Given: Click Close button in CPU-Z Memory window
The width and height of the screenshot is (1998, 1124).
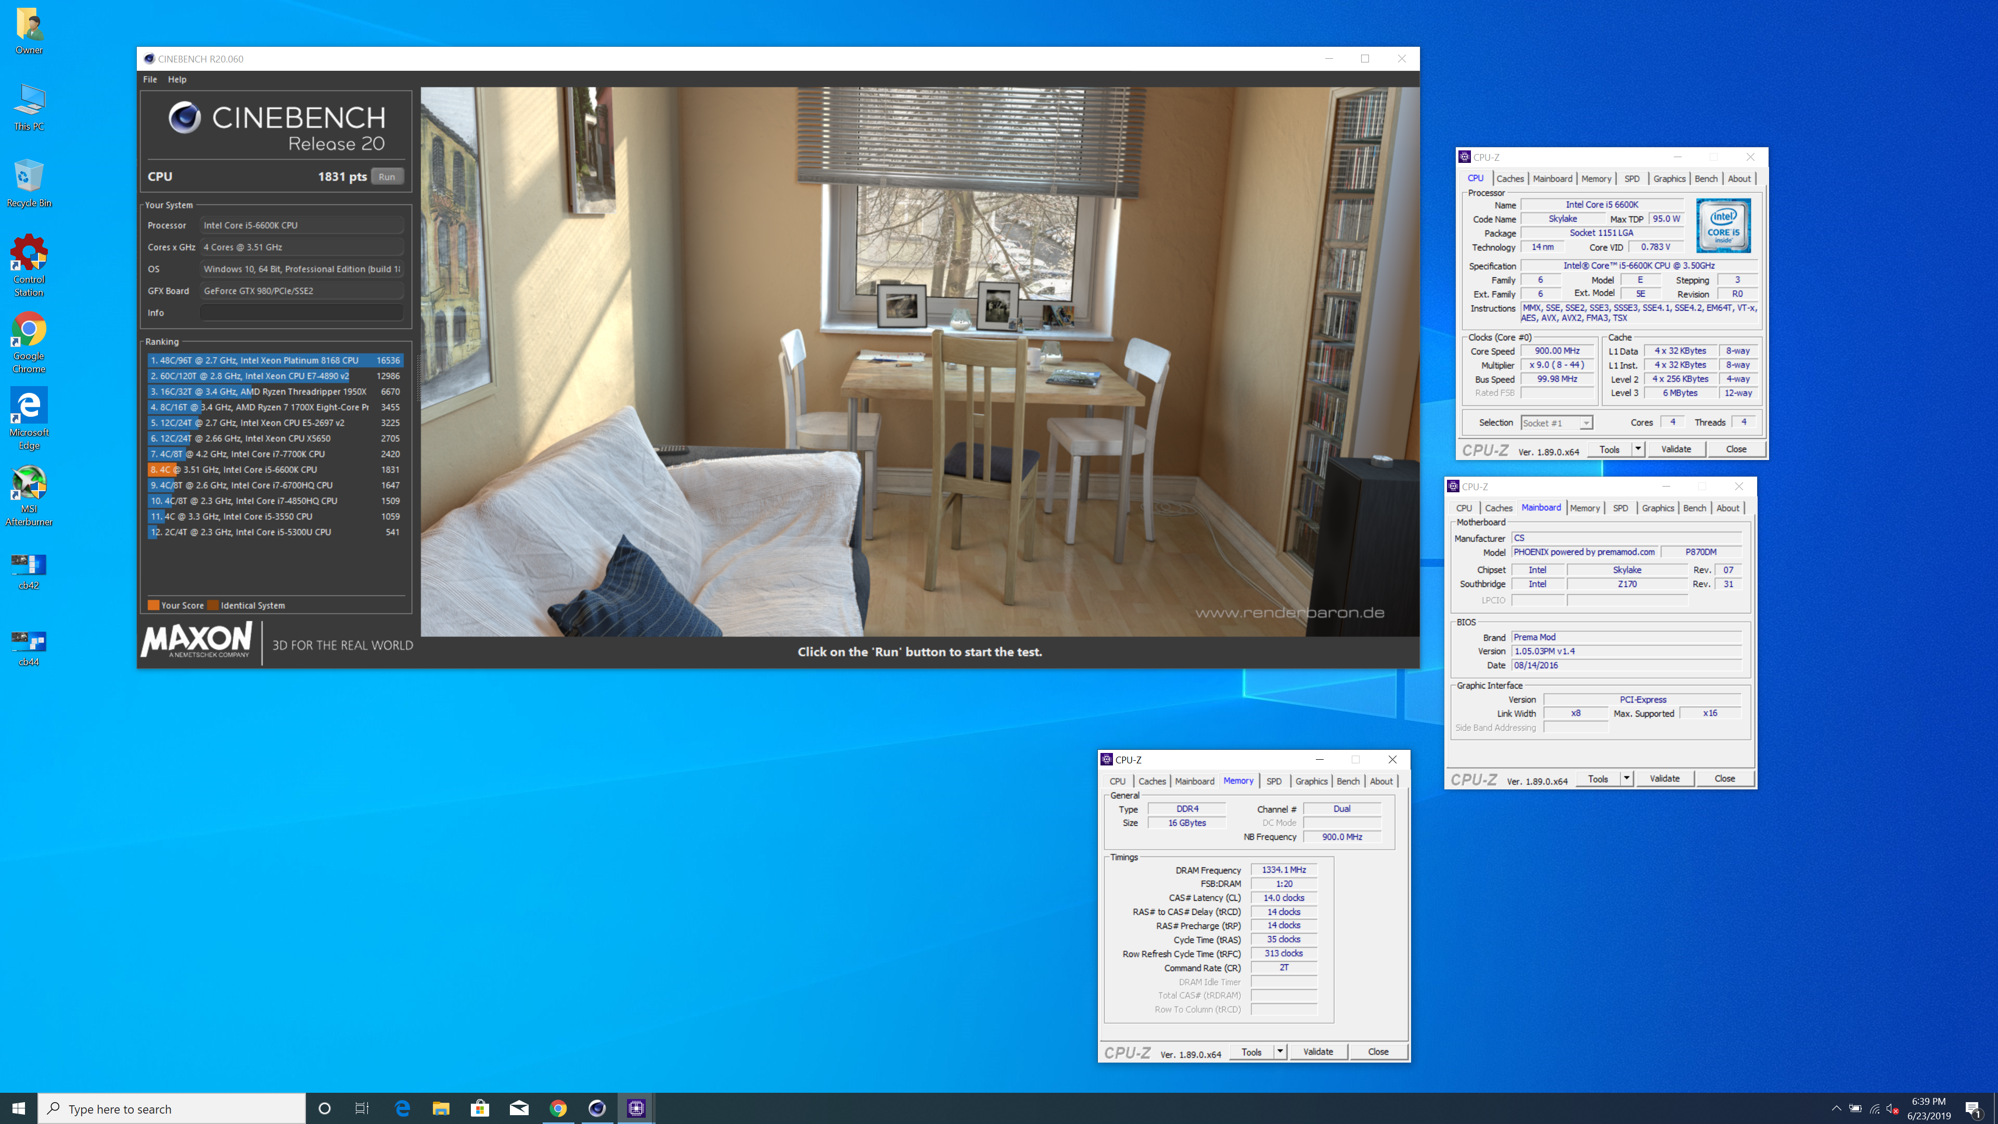Looking at the screenshot, I should click(1377, 1052).
